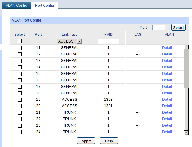Click the PVID column header
192x147 pixels.
coord(108,35)
